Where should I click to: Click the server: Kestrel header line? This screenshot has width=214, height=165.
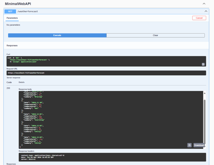click(28, 159)
